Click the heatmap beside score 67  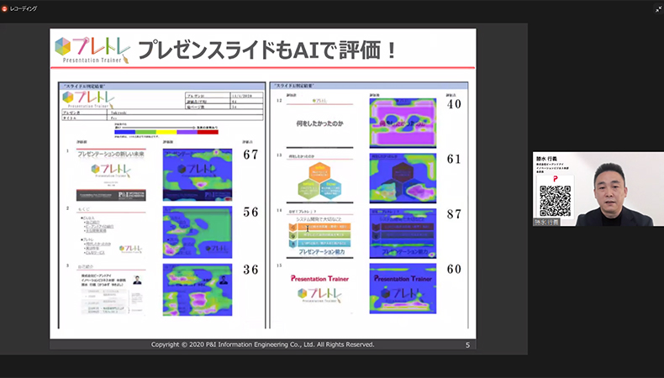pyautogui.click(x=198, y=175)
